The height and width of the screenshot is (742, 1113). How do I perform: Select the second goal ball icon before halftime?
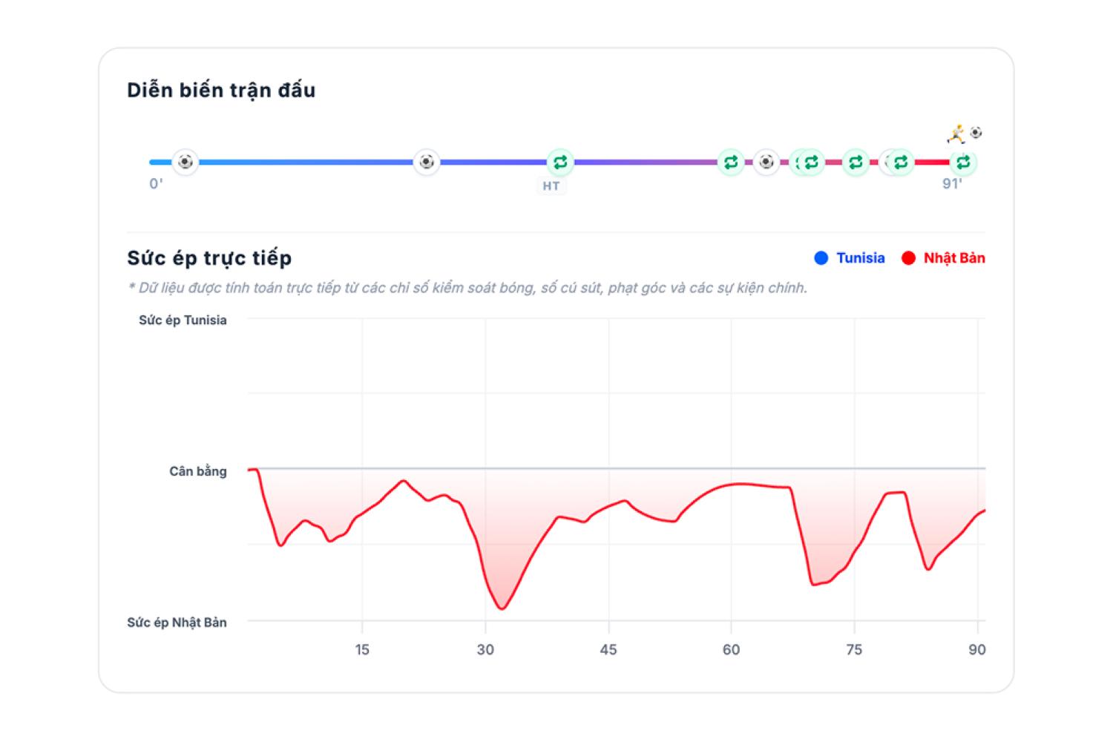[427, 162]
